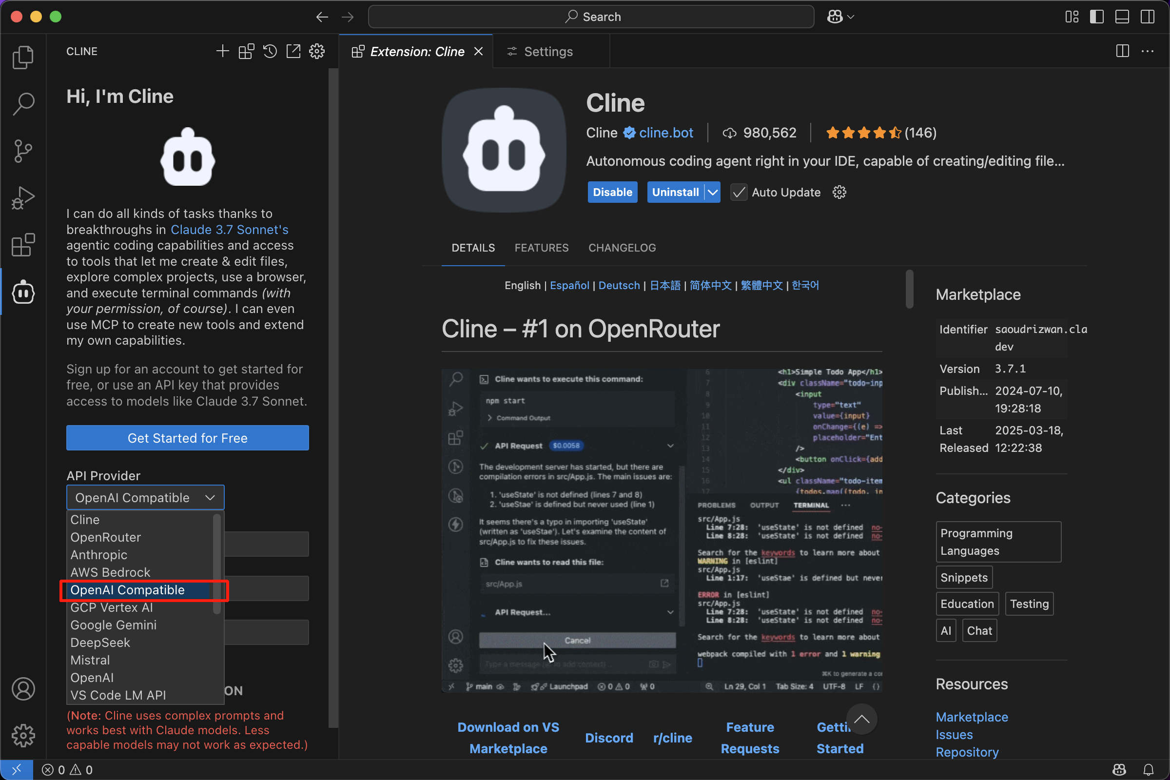The height and width of the screenshot is (780, 1170).
Task: Switch to the CHANGELOG tab
Action: [x=622, y=248]
